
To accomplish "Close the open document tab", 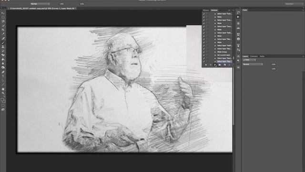I will pyautogui.click(x=9, y=9).
